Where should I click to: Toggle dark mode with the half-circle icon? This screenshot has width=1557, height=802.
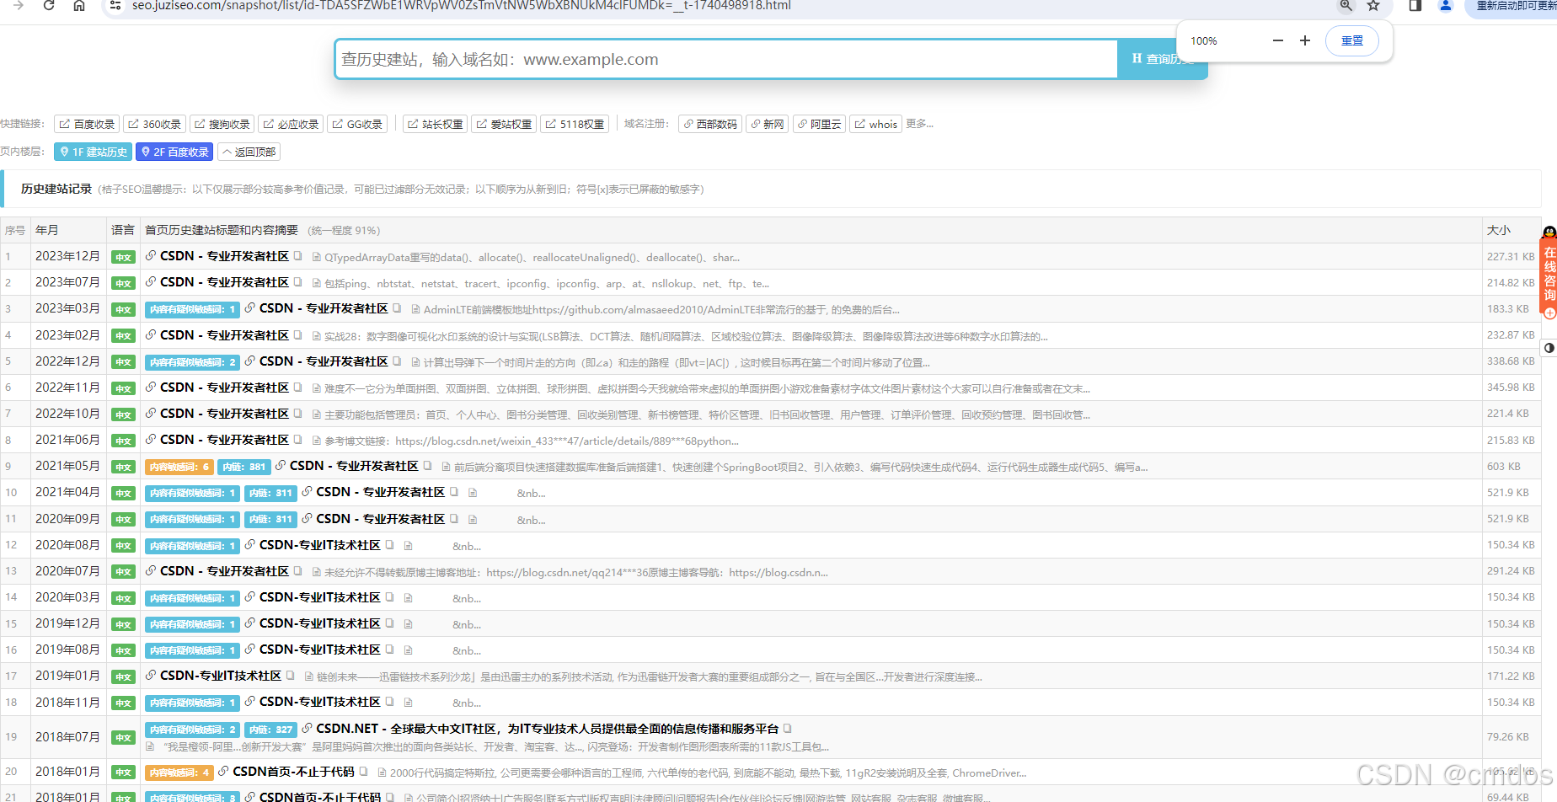[x=1549, y=348]
